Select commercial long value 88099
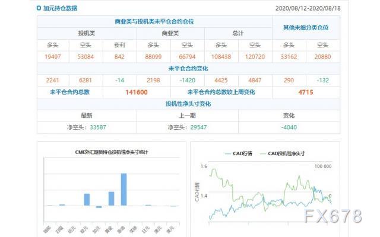The width and height of the screenshot is (380, 237). click(x=153, y=57)
